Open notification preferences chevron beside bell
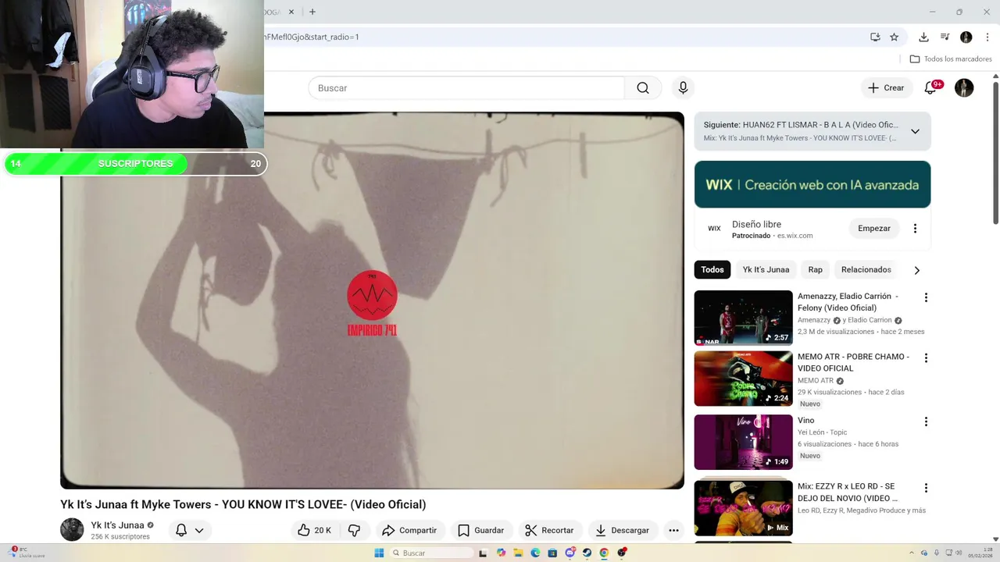The height and width of the screenshot is (562, 1000). coord(199,530)
